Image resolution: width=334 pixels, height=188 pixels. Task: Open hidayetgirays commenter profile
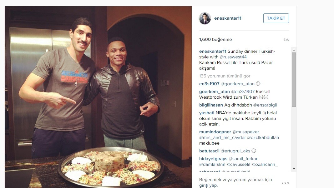pyautogui.click(x=213, y=159)
